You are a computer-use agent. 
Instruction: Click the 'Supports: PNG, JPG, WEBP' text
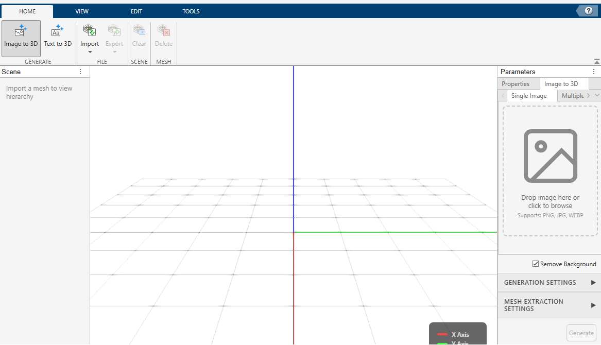point(550,215)
